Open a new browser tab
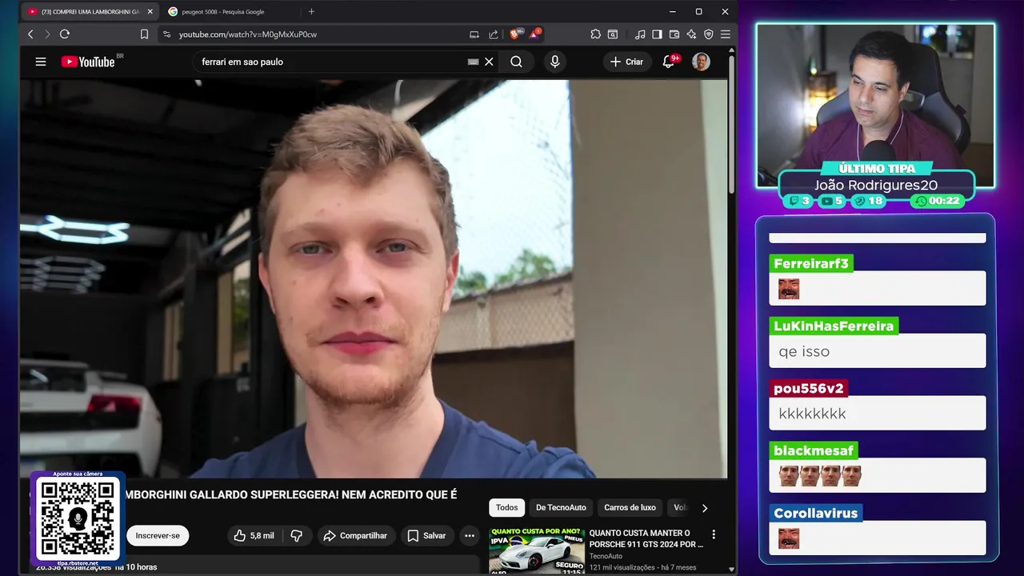This screenshot has width=1024, height=576. 311,12
